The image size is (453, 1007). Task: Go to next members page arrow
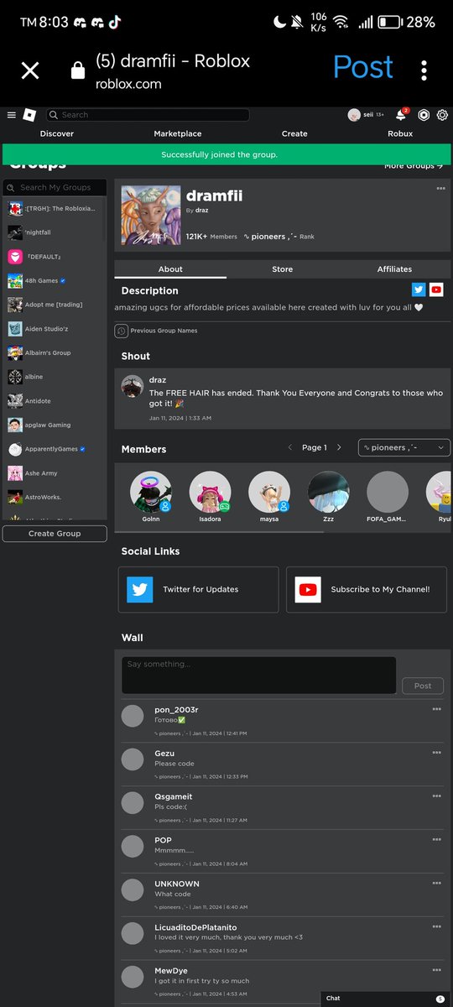click(339, 447)
